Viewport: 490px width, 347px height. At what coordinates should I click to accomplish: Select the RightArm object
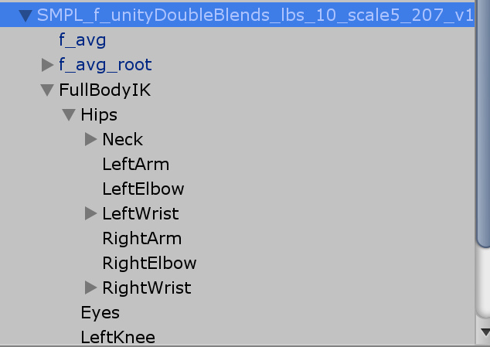(x=141, y=238)
